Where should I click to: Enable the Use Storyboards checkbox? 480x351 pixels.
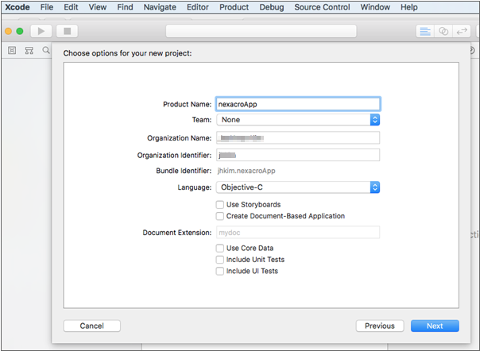[220, 205]
